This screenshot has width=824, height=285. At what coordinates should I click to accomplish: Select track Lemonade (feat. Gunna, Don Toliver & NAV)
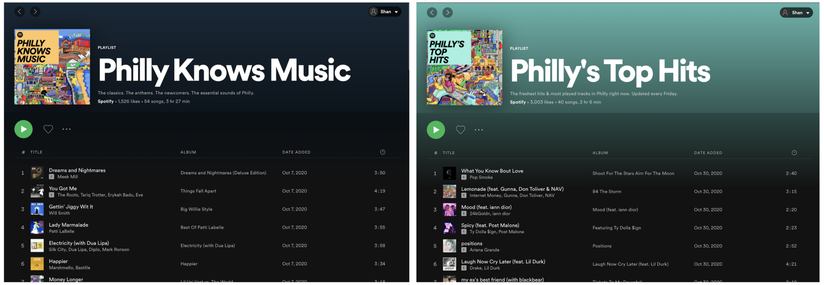(512, 189)
